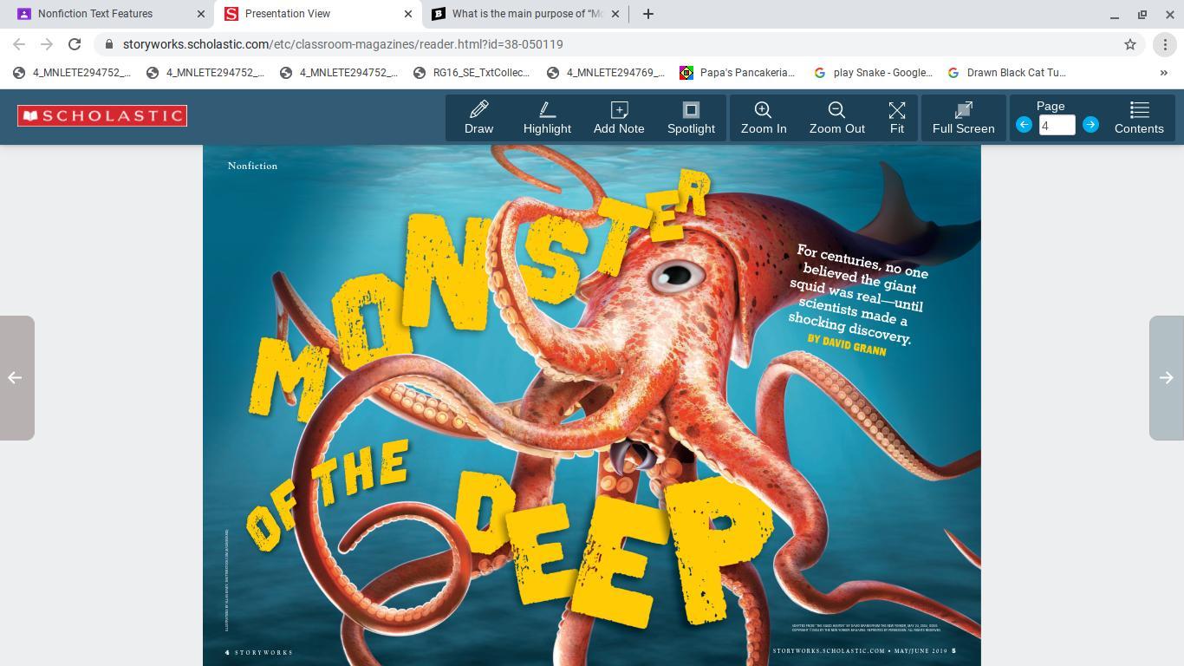Reload the current page
This screenshot has height=666, width=1184.
[75, 44]
